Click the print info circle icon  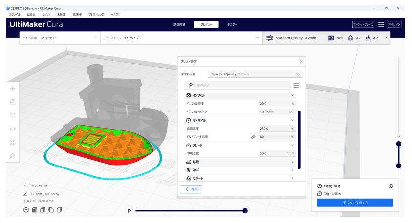(x=390, y=186)
